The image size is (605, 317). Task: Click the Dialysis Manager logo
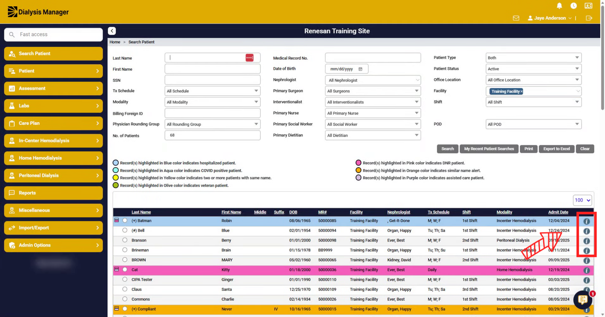38,12
